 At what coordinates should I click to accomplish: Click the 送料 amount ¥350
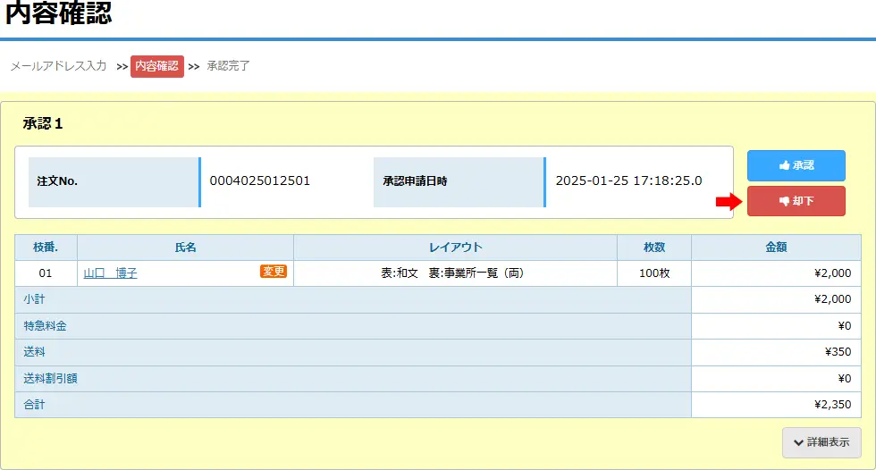(838, 352)
